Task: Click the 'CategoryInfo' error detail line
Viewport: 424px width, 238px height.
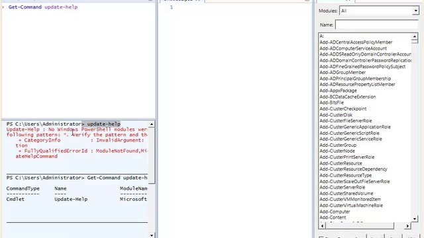Action: pyautogui.click(x=81, y=140)
